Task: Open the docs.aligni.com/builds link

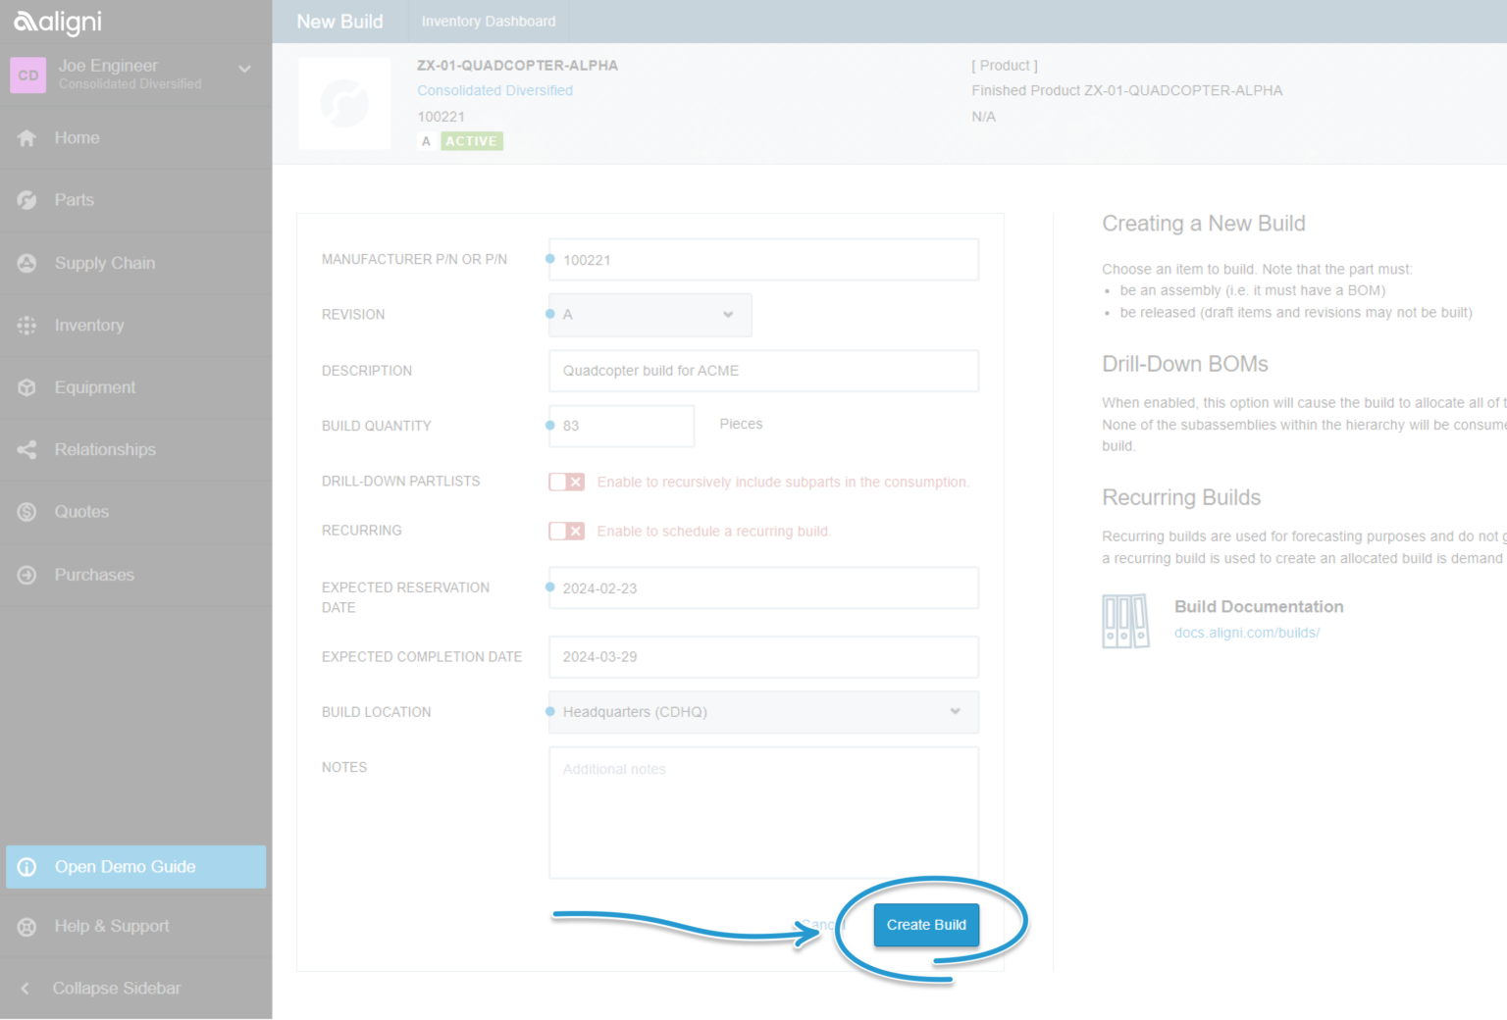Action: coord(1247,633)
